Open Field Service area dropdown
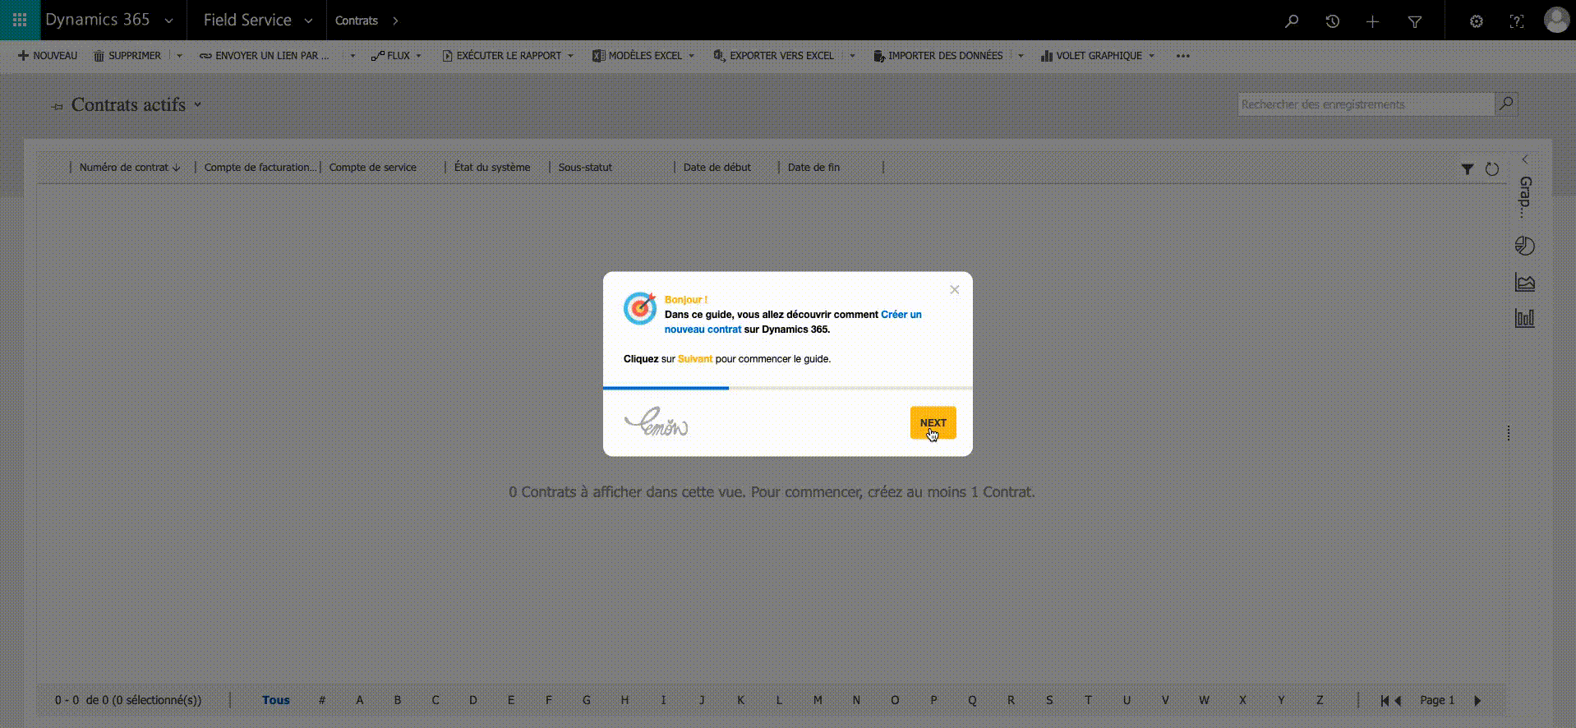 point(308,21)
